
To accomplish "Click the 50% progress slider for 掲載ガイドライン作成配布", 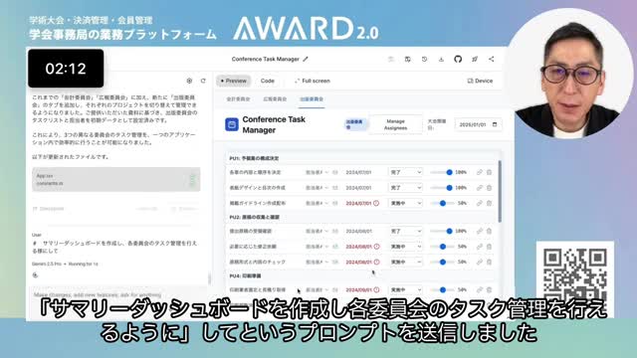I will [442, 203].
